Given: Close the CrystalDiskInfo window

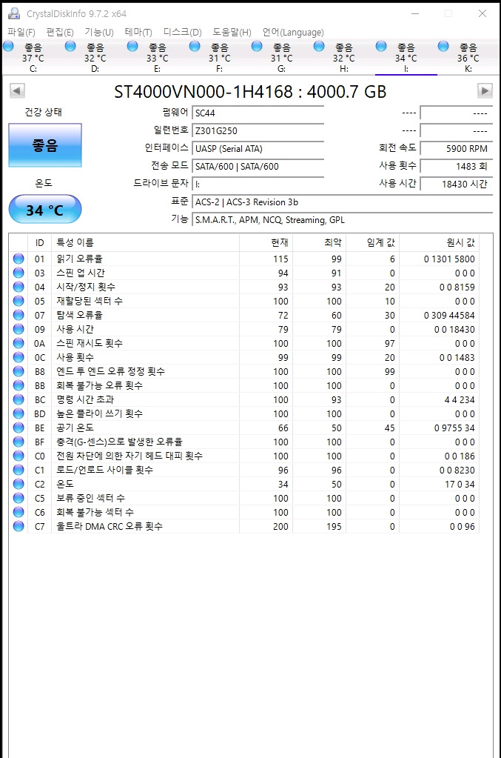Looking at the screenshot, I should point(482,13).
